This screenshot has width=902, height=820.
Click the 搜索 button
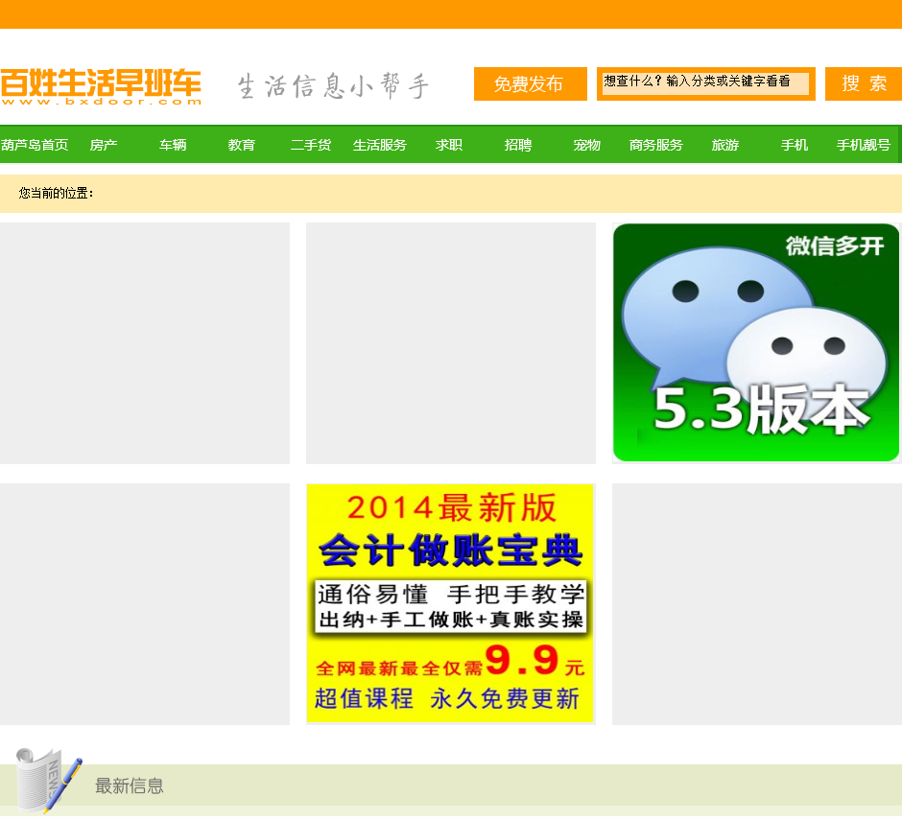click(x=864, y=84)
